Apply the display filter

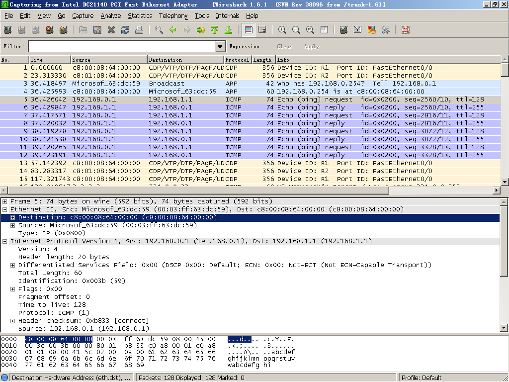tap(311, 46)
